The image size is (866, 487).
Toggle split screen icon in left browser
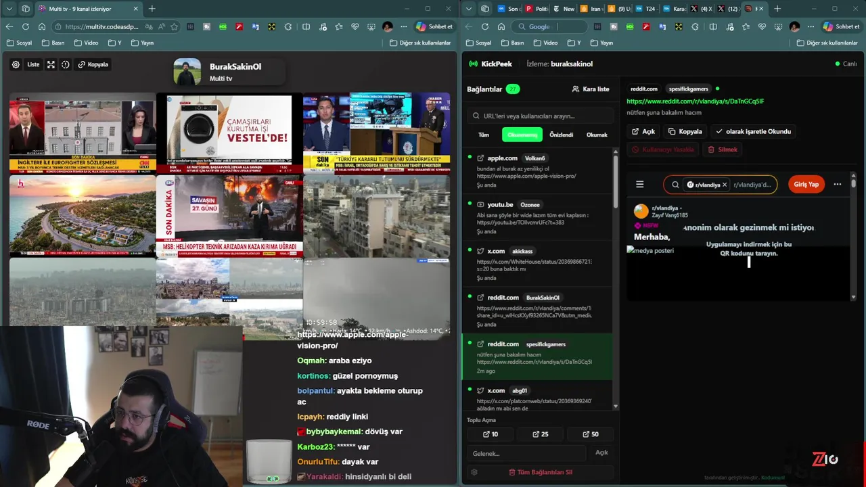(x=306, y=26)
